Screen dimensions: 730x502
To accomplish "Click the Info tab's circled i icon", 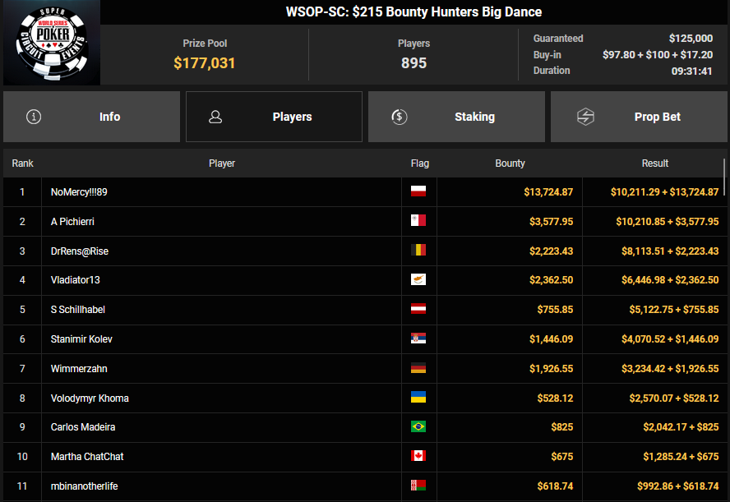I will pos(34,117).
